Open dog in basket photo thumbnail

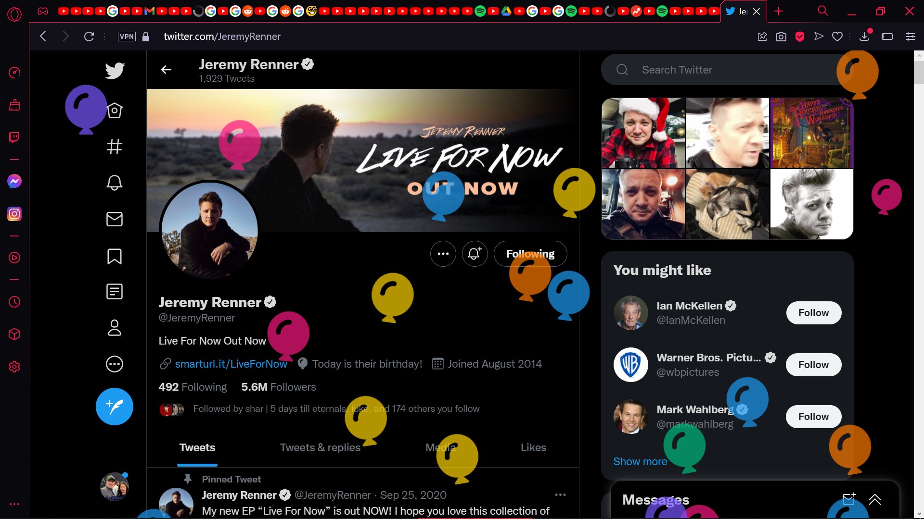(x=727, y=204)
